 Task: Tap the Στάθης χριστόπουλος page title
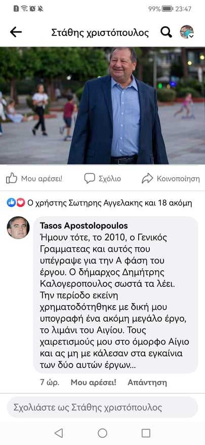point(100,32)
